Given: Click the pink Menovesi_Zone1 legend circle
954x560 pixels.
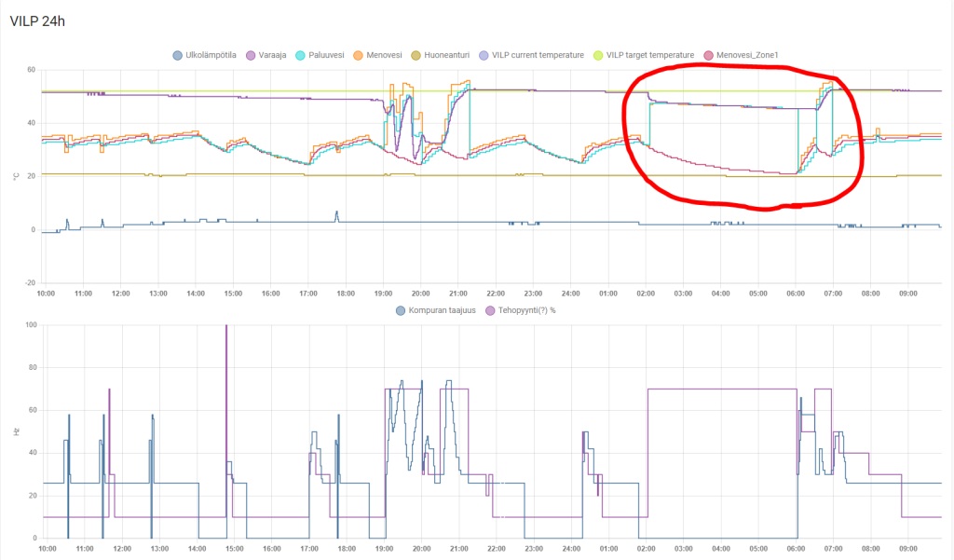Looking at the screenshot, I should 710,55.
